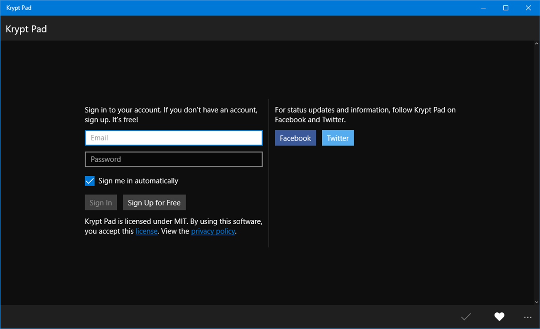
Task: Click Sign Up for Free
Action: (154, 203)
